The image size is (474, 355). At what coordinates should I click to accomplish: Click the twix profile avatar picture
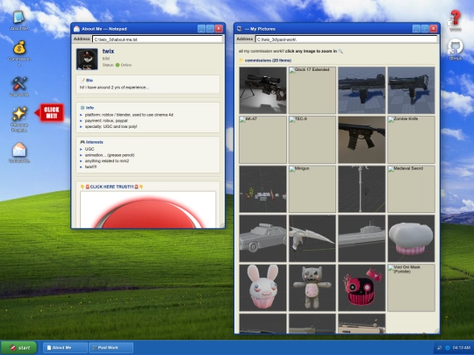[x=87, y=60]
